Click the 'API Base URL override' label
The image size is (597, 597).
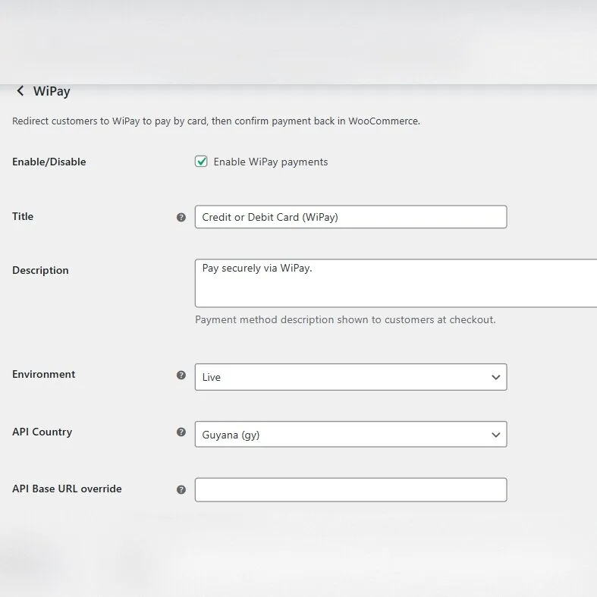tap(67, 489)
